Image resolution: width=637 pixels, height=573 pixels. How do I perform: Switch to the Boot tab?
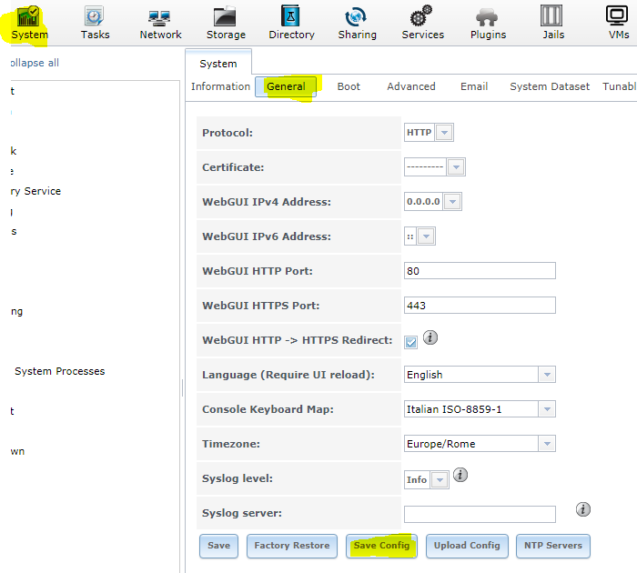click(x=349, y=86)
